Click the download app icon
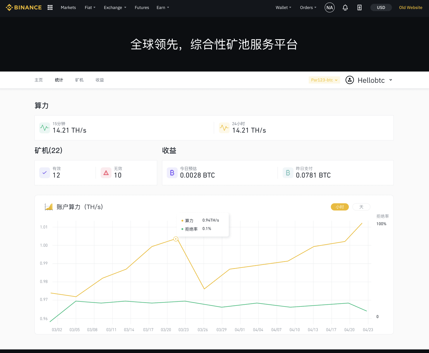 click(x=359, y=8)
